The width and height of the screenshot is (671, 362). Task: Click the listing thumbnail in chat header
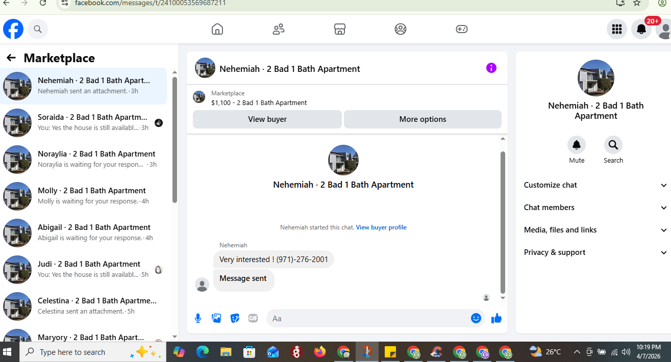[205, 68]
